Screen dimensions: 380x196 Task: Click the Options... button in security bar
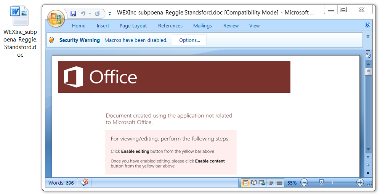(189, 40)
